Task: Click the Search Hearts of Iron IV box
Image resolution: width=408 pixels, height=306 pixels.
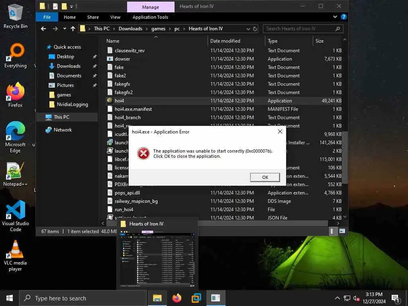Action: [x=303, y=29]
